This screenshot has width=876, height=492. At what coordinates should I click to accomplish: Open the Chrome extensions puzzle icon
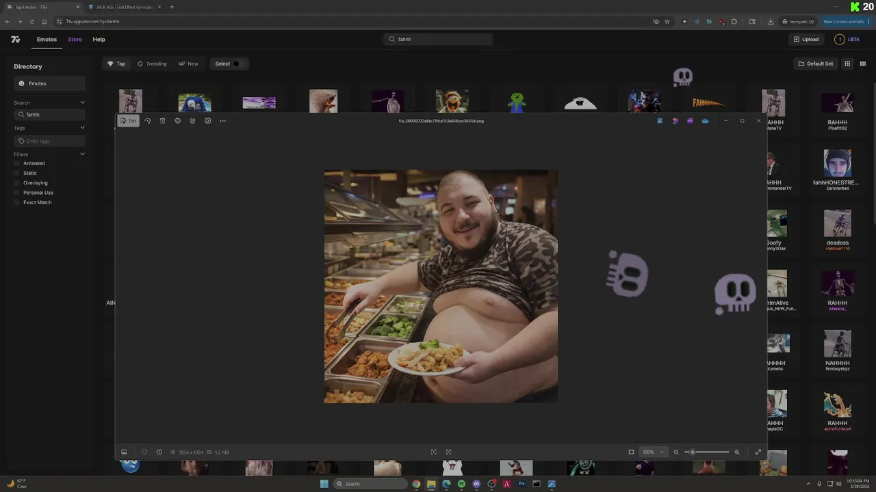point(734,21)
